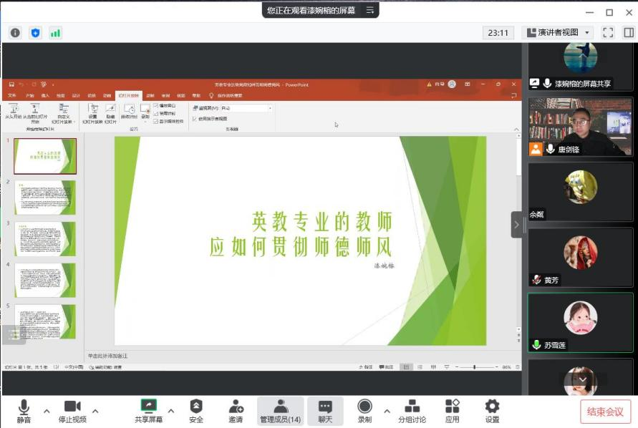The height and width of the screenshot is (428, 638).
Task: Open the Security shield icon
Action: coord(196,407)
